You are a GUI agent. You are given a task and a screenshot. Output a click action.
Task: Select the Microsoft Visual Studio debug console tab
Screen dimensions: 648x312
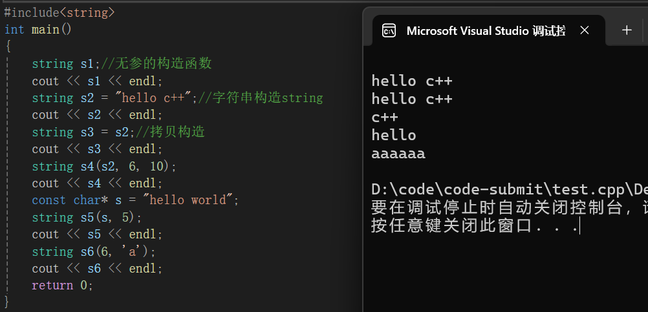[485, 30]
